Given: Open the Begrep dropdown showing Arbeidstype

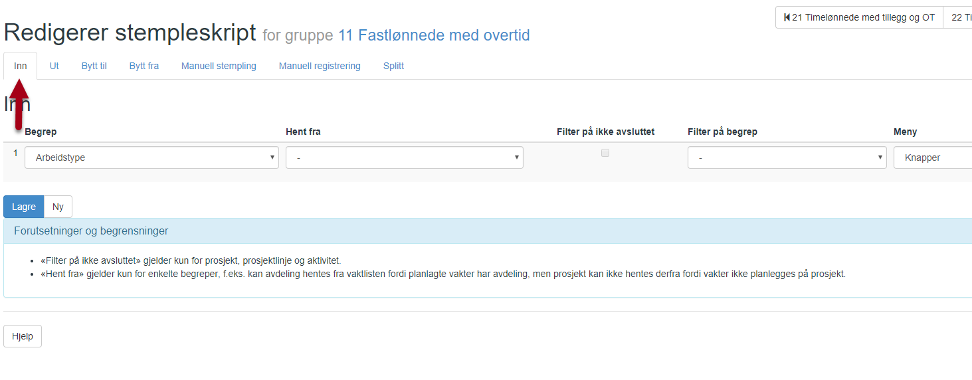Looking at the screenshot, I should (x=151, y=158).
